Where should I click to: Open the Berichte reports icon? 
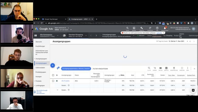click(x=134, y=28)
